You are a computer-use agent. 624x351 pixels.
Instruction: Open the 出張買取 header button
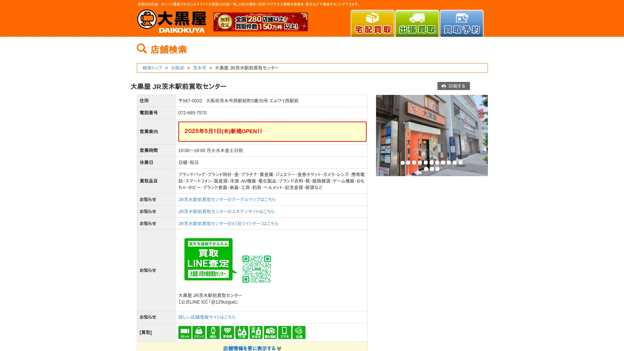(x=417, y=23)
